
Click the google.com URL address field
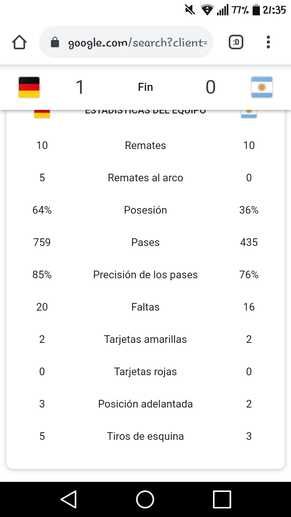pyautogui.click(x=126, y=42)
